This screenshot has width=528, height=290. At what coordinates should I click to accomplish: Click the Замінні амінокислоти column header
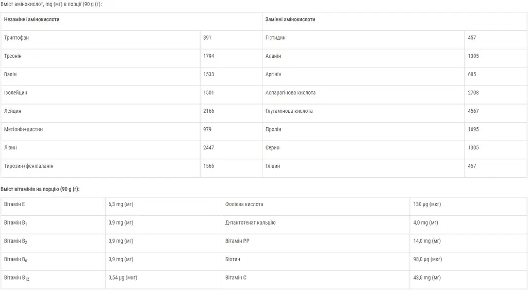pos(290,20)
